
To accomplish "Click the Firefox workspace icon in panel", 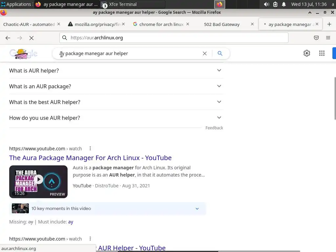I will (220, 4).
